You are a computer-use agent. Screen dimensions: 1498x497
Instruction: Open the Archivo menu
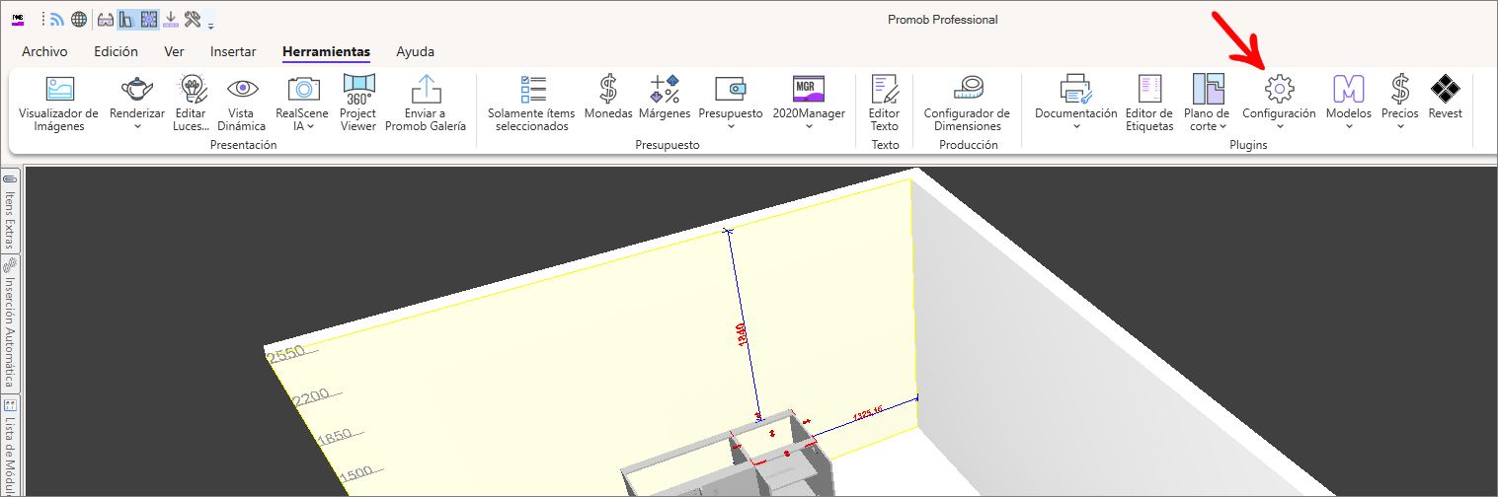pos(44,52)
